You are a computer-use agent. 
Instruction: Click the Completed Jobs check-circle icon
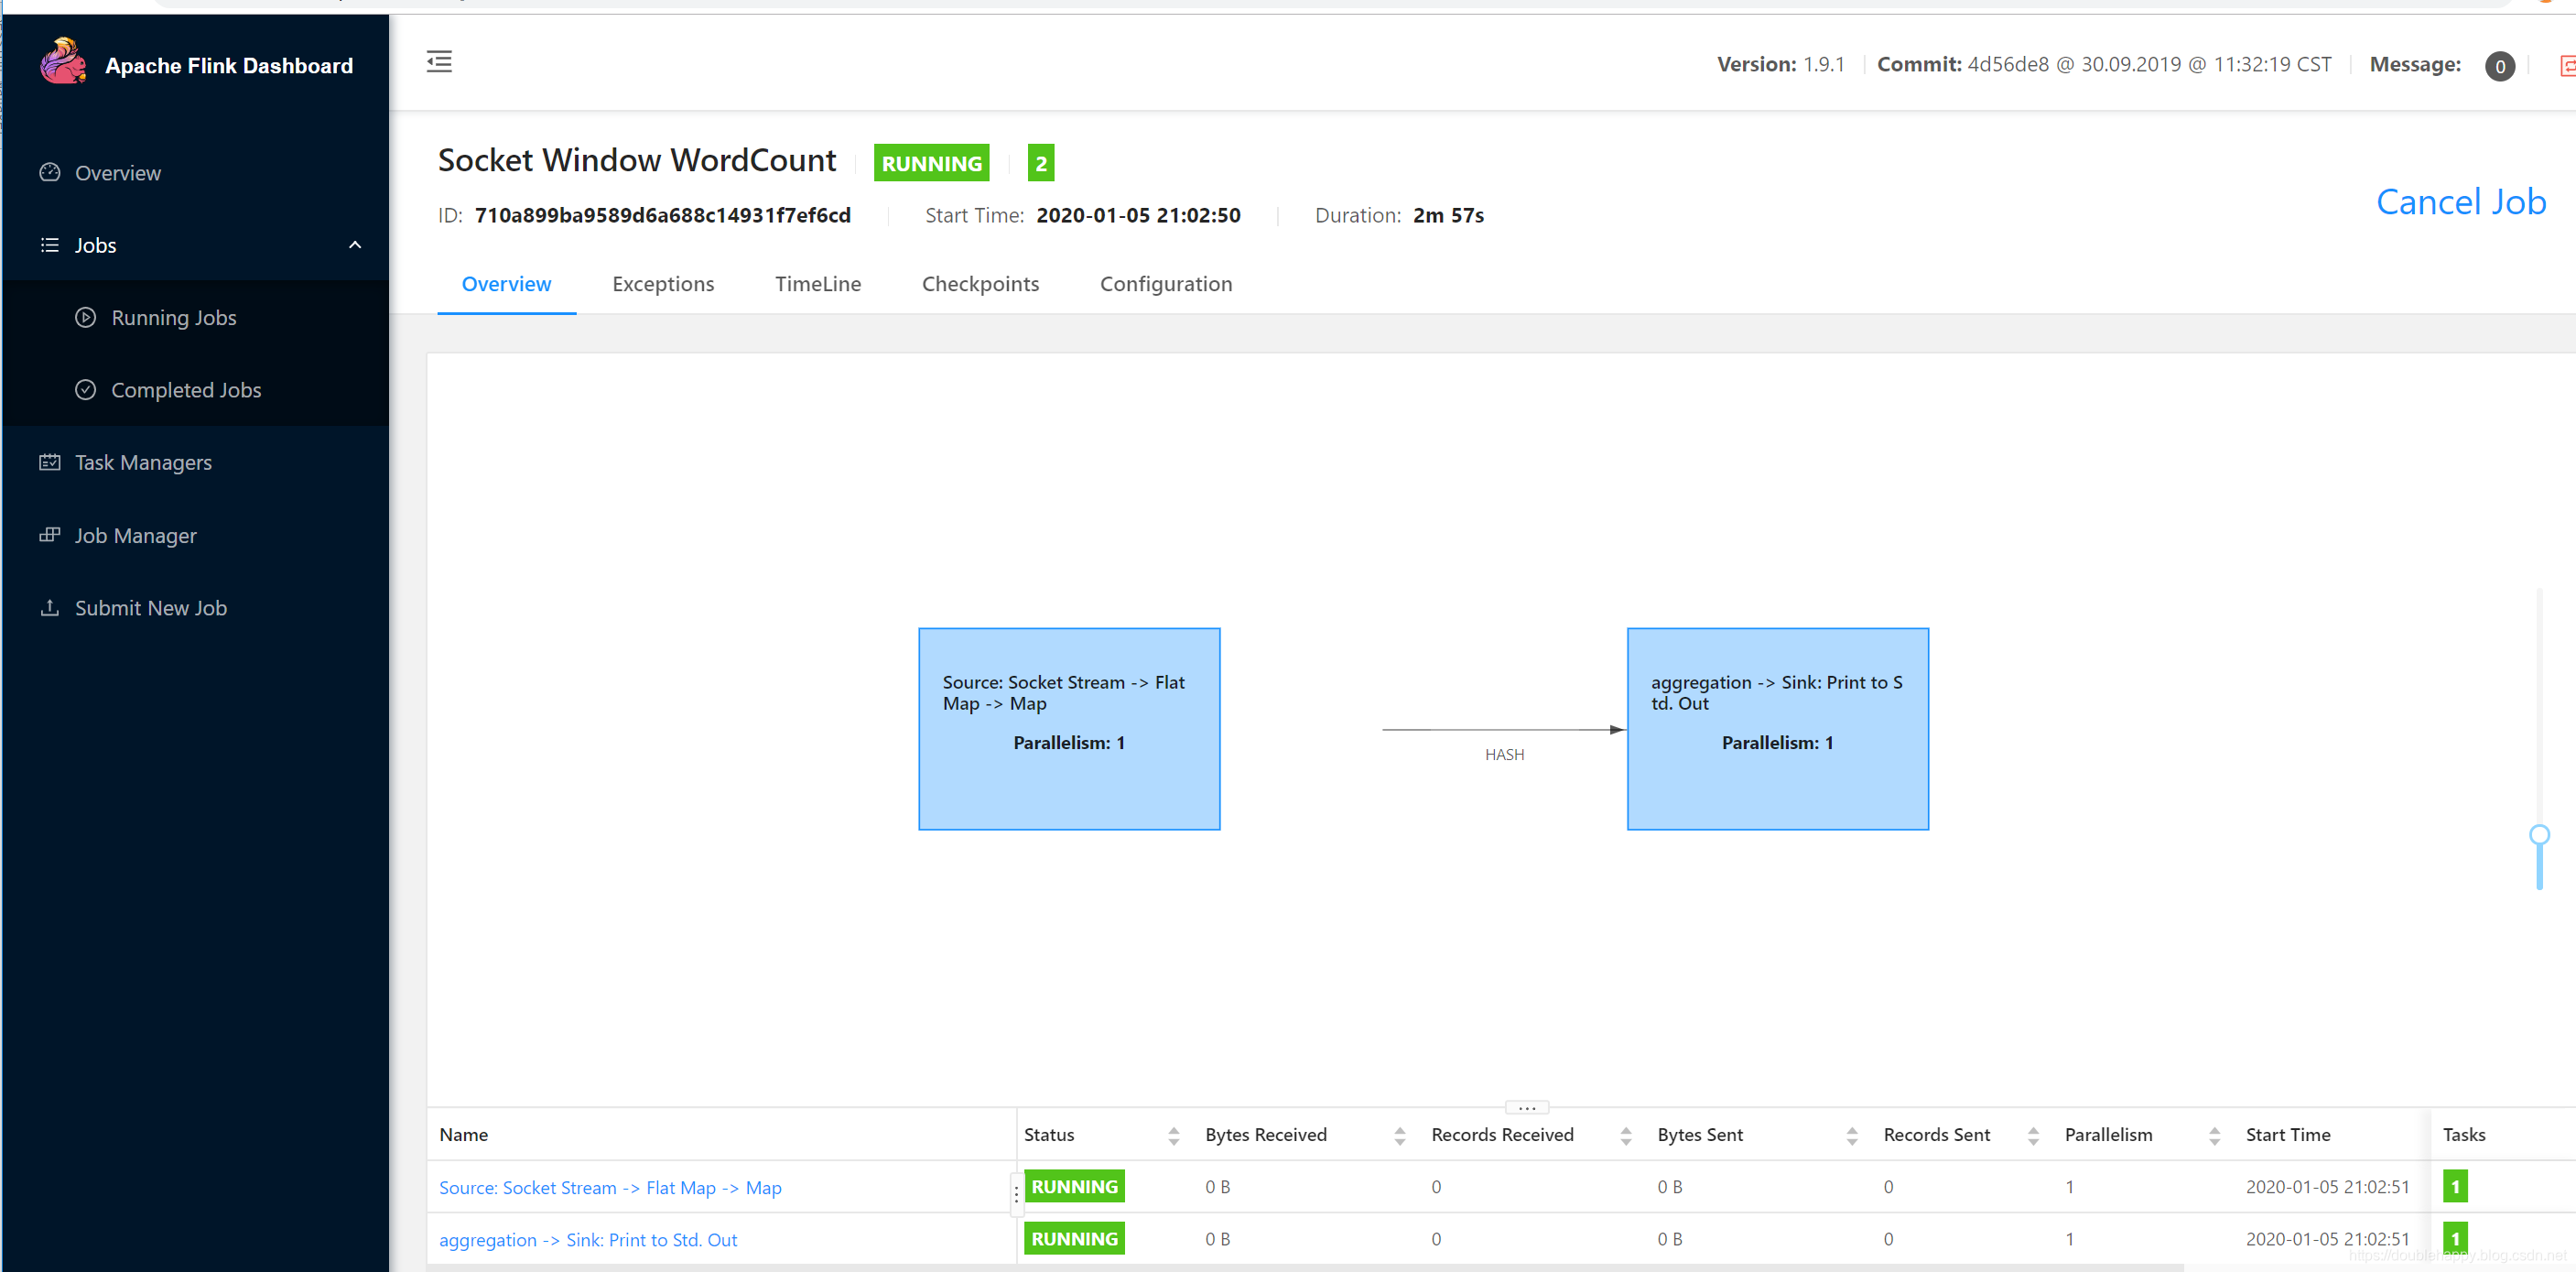(x=86, y=390)
